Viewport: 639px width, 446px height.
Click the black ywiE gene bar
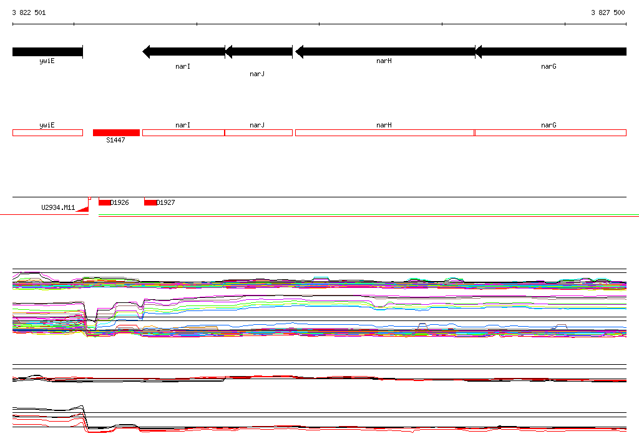(x=47, y=52)
